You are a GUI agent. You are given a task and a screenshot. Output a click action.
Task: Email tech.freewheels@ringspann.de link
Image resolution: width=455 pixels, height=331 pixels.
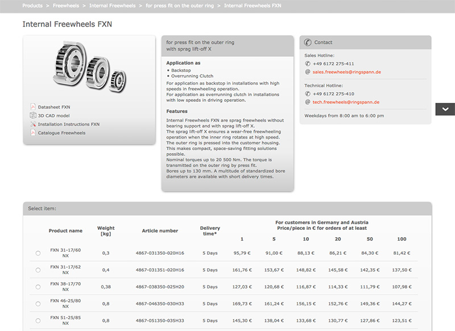pyautogui.click(x=346, y=102)
